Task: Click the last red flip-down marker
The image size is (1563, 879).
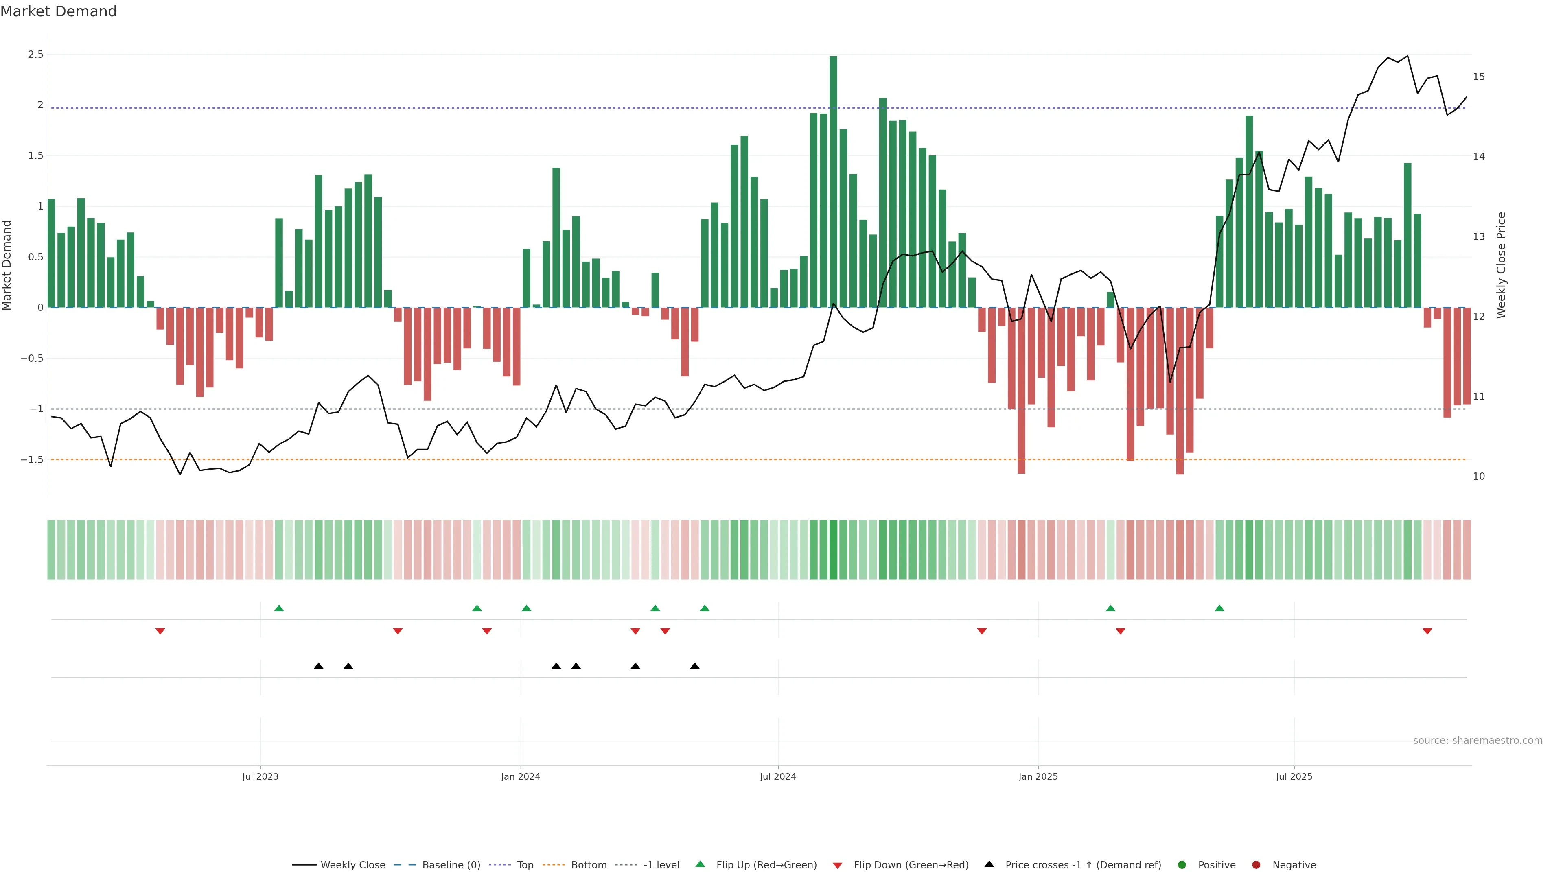Action: coord(1427,632)
